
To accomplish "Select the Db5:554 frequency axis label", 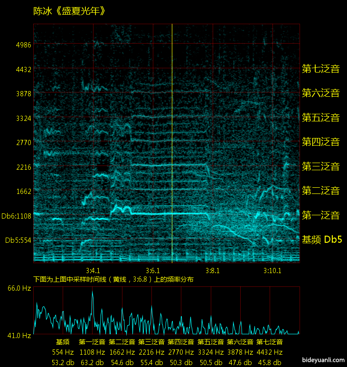I will click(x=18, y=240).
